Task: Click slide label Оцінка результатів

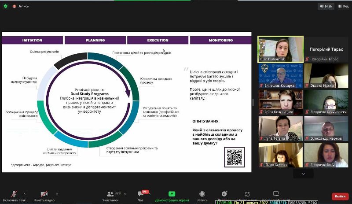Action: [44, 52]
